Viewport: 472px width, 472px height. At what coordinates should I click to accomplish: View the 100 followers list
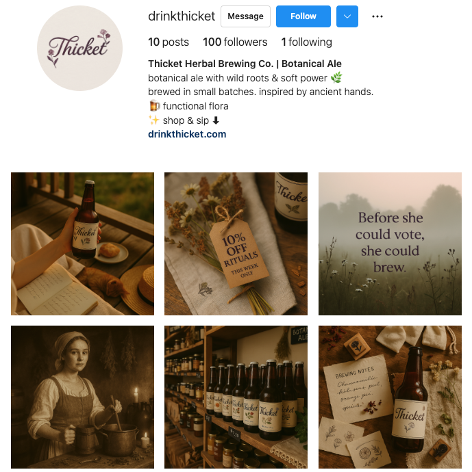click(235, 42)
